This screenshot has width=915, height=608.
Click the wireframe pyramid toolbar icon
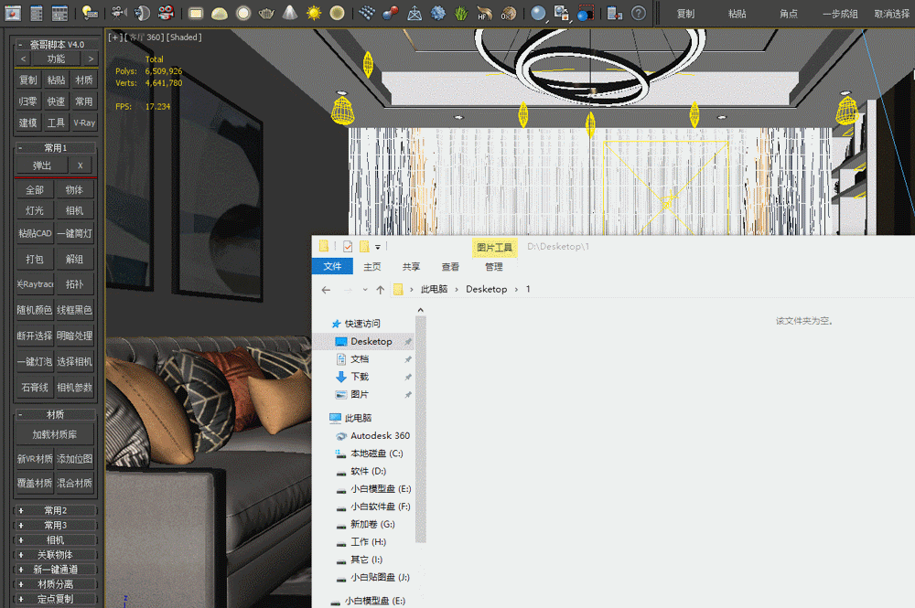click(x=414, y=13)
